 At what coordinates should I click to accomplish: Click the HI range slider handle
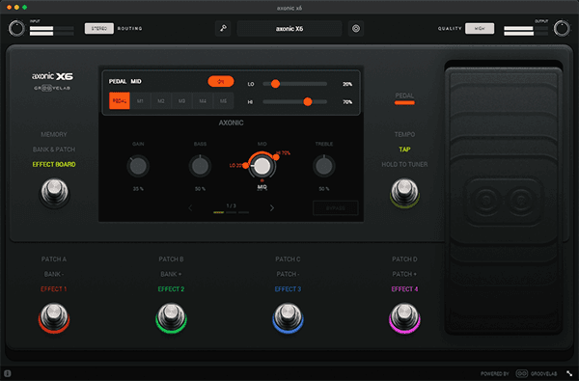[x=307, y=101]
